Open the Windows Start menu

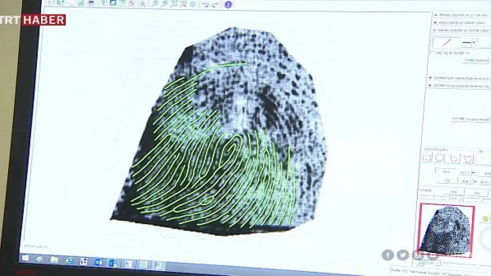pyautogui.click(x=25, y=258)
